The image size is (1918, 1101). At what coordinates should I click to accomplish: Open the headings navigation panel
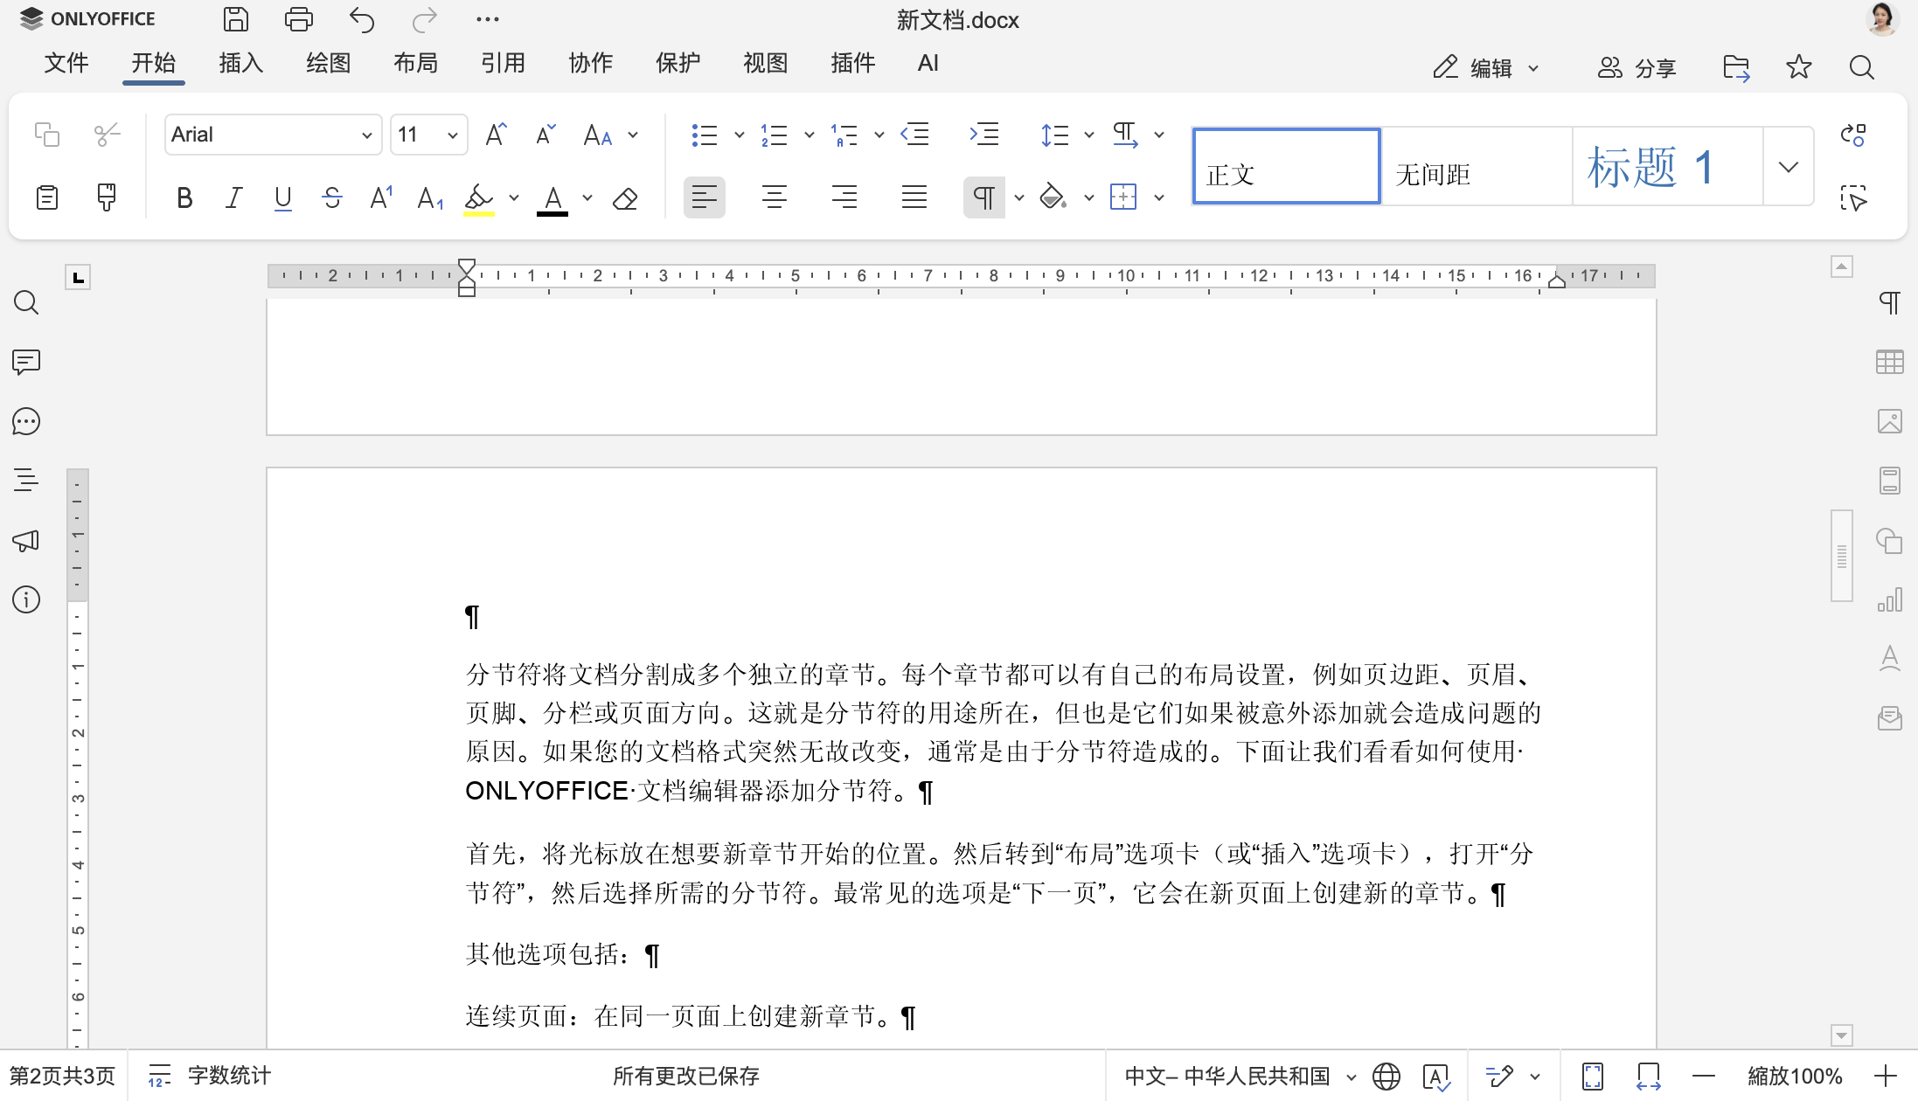coord(25,479)
